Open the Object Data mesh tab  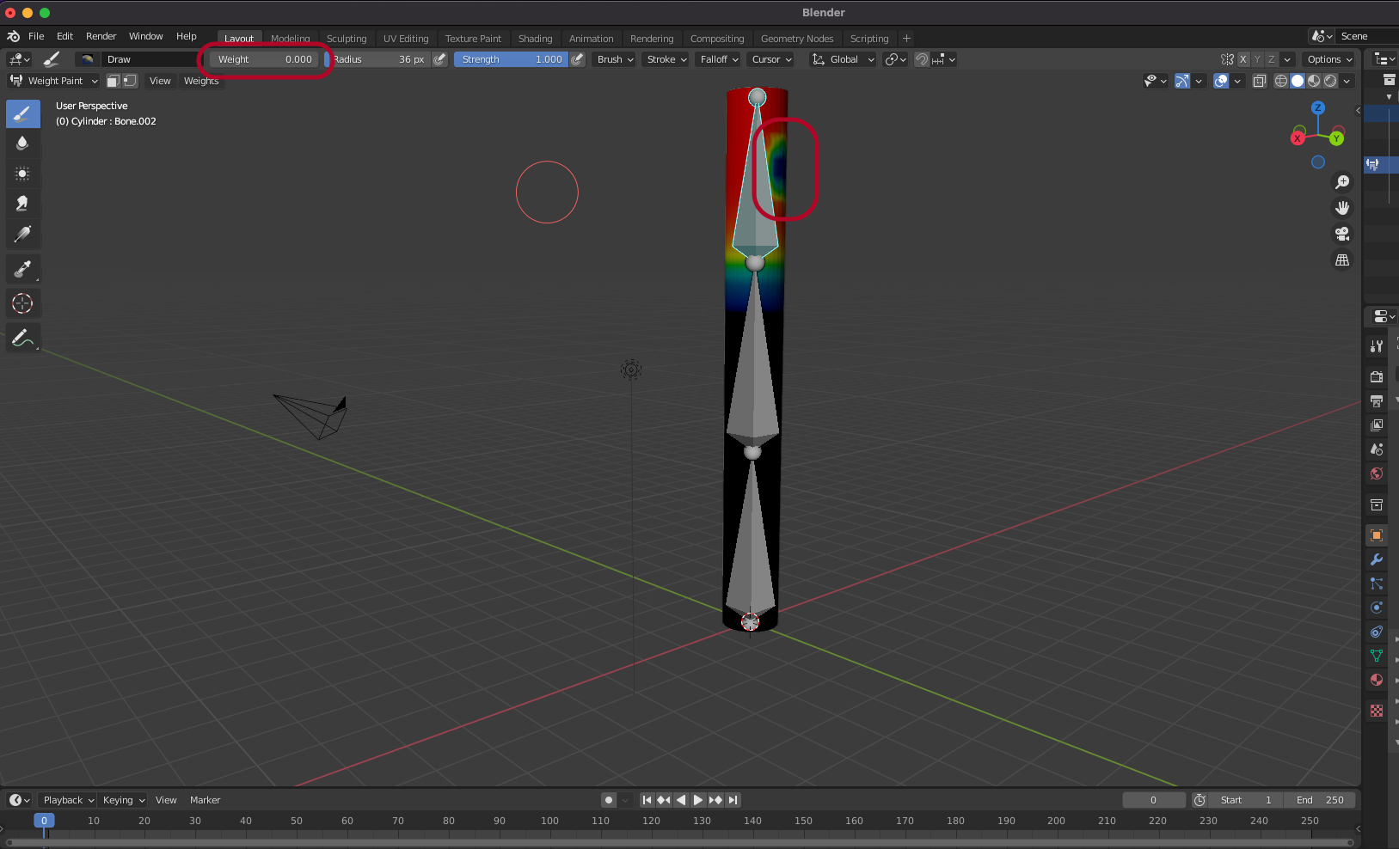[1377, 656]
